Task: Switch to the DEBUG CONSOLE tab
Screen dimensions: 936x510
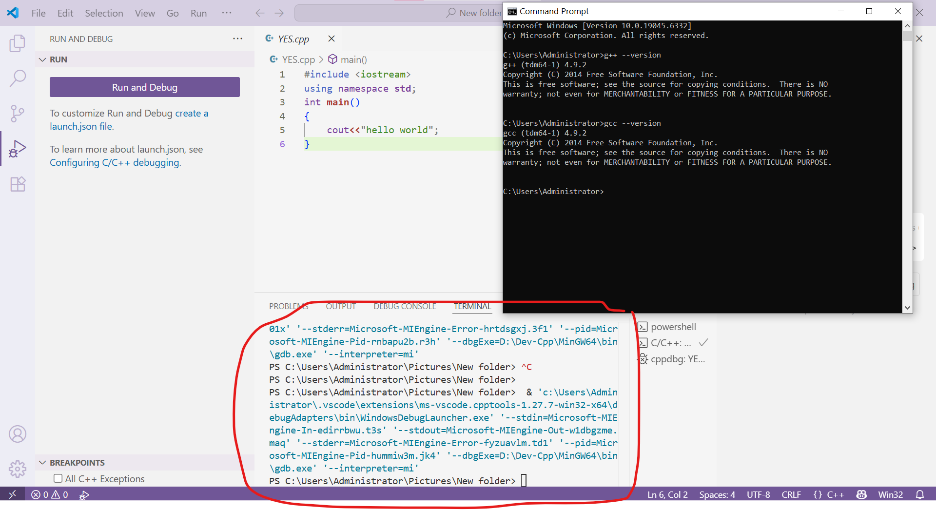Action: [405, 306]
